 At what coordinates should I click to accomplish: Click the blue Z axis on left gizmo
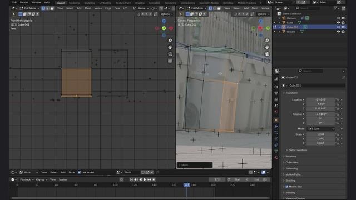pos(164,21)
